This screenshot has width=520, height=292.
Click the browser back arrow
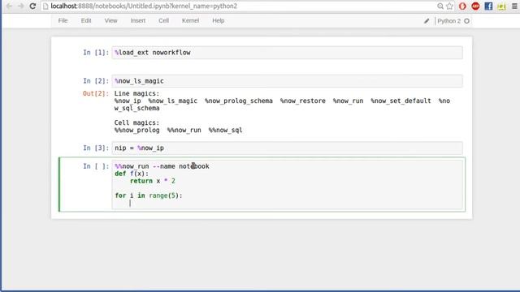point(9,6)
